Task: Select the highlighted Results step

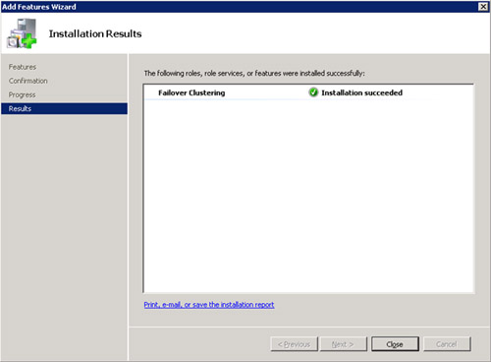Action: click(64, 108)
